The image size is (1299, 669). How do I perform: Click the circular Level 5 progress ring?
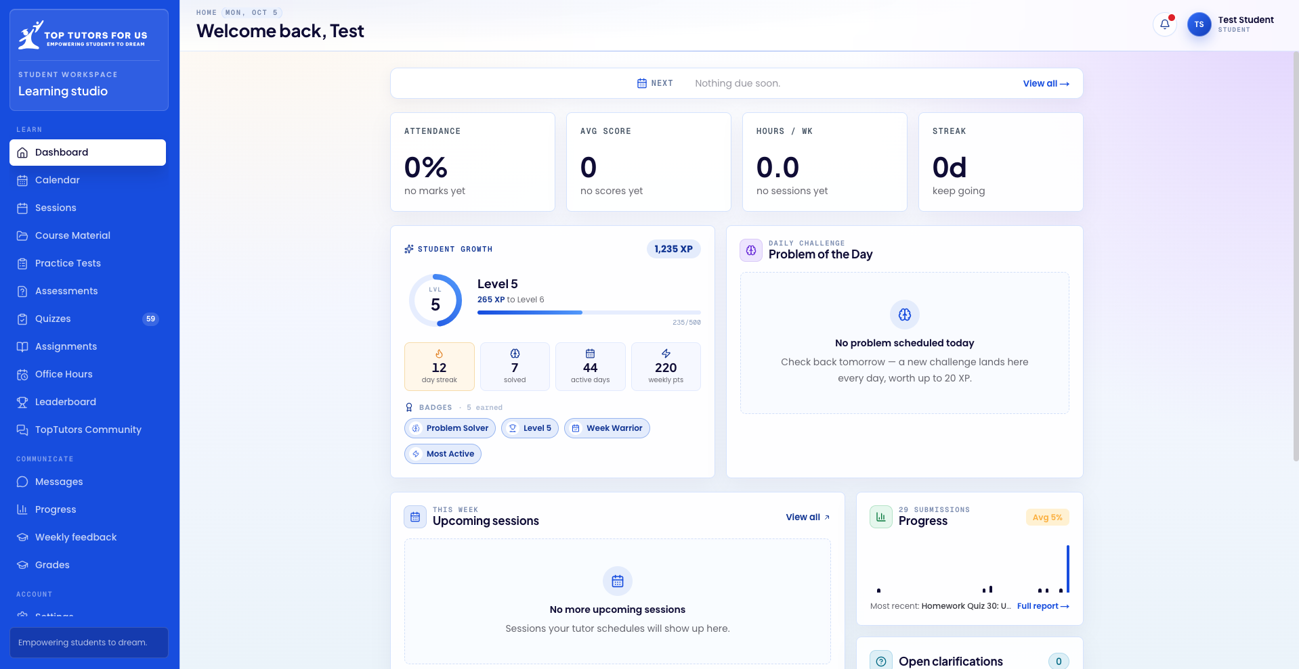(435, 300)
